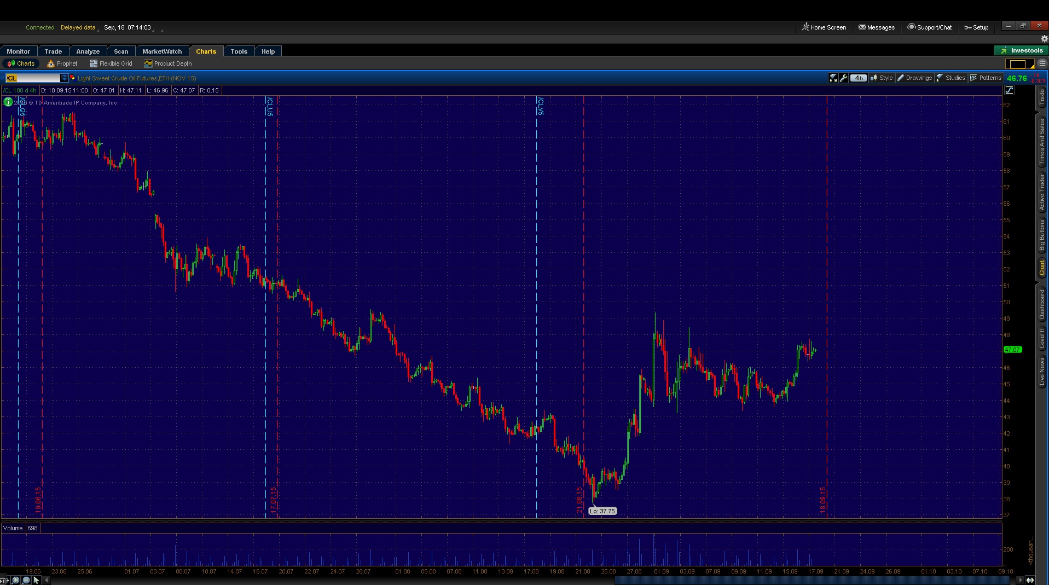This screenshot has height=585, width=1049.
Task: Click the 21.08.15 expiration date marker
Action: pos(579,500)
